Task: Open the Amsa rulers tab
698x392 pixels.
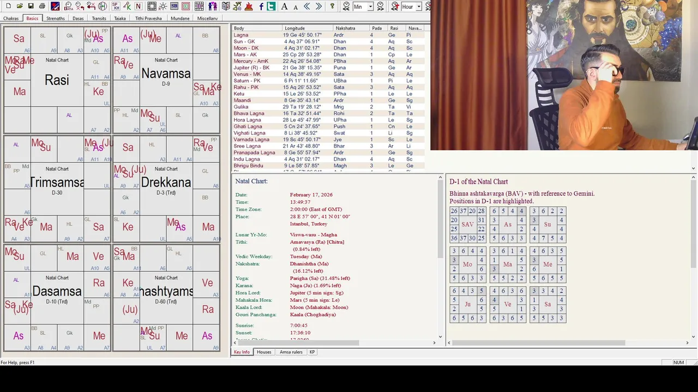Action: point(291,352)
